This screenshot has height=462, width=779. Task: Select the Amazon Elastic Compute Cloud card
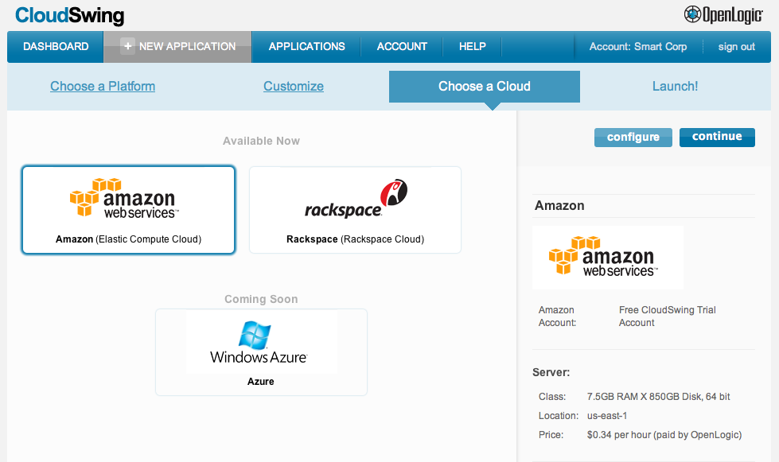128,210
